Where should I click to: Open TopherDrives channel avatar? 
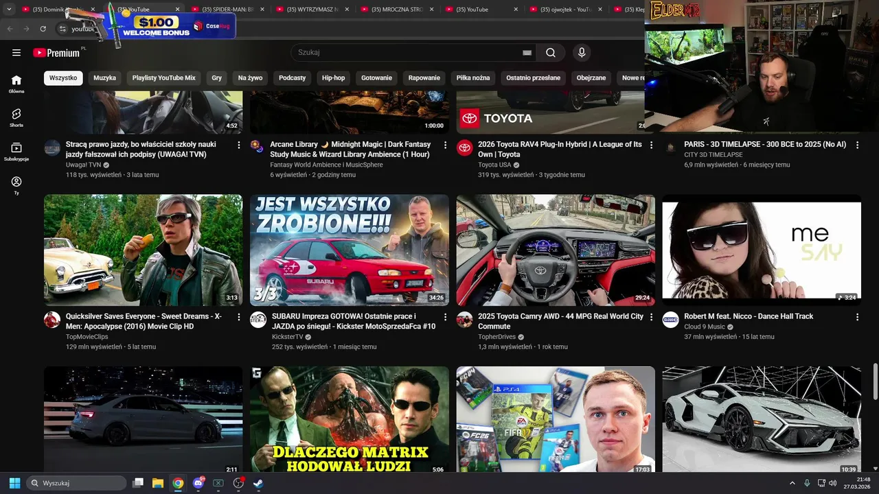point(464,320)
